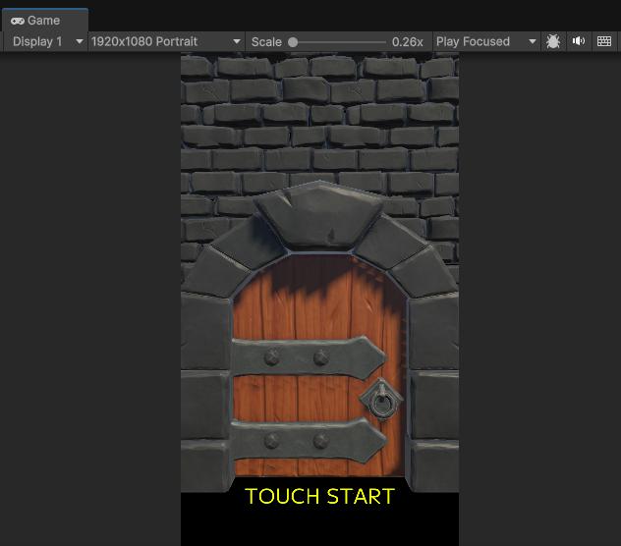Image resolution: width=621 pixels, height=546 pixels.
Task: Click the left stone pillar of the doorframe
Action: [205, 393]
